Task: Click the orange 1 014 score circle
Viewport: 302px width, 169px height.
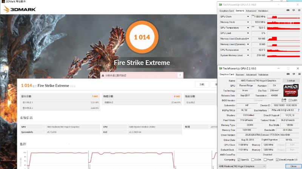Action: (x=142, y=37)
